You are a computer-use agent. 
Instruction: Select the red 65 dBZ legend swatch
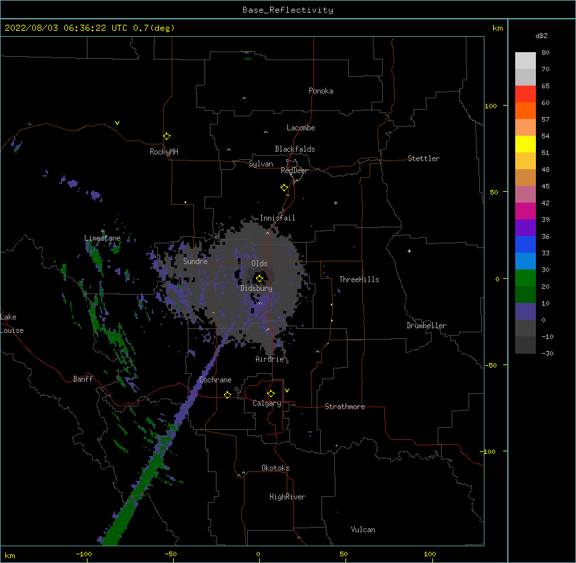coord(525,94)
